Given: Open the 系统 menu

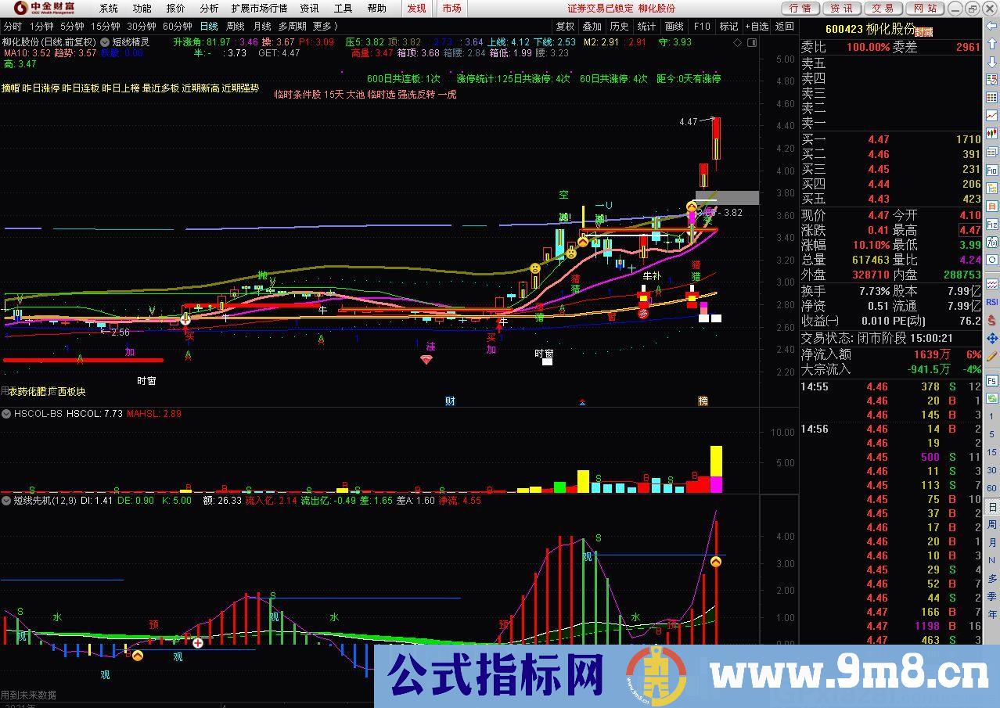Looking at the screenshot, I should 109,8.
